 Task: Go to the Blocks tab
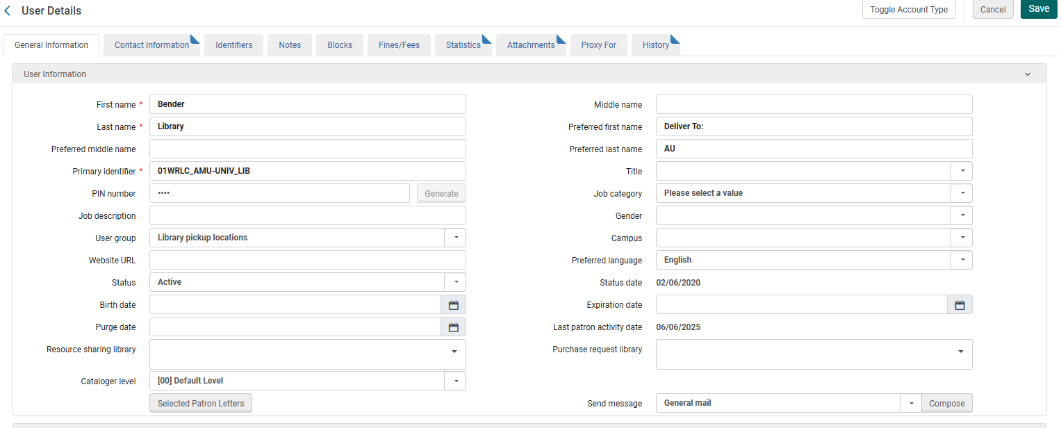[340, 45]
